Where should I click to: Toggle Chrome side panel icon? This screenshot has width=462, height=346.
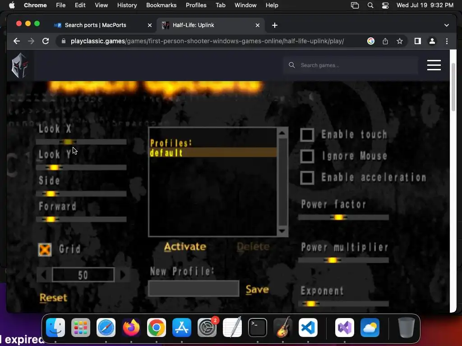click(x=417, y=41)
